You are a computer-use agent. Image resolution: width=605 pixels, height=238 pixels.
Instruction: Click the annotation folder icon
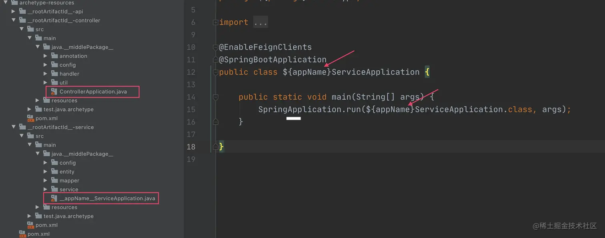coord(54,56)
